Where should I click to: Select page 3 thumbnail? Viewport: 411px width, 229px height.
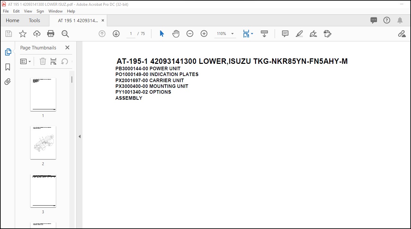click(x=43, y=191)
